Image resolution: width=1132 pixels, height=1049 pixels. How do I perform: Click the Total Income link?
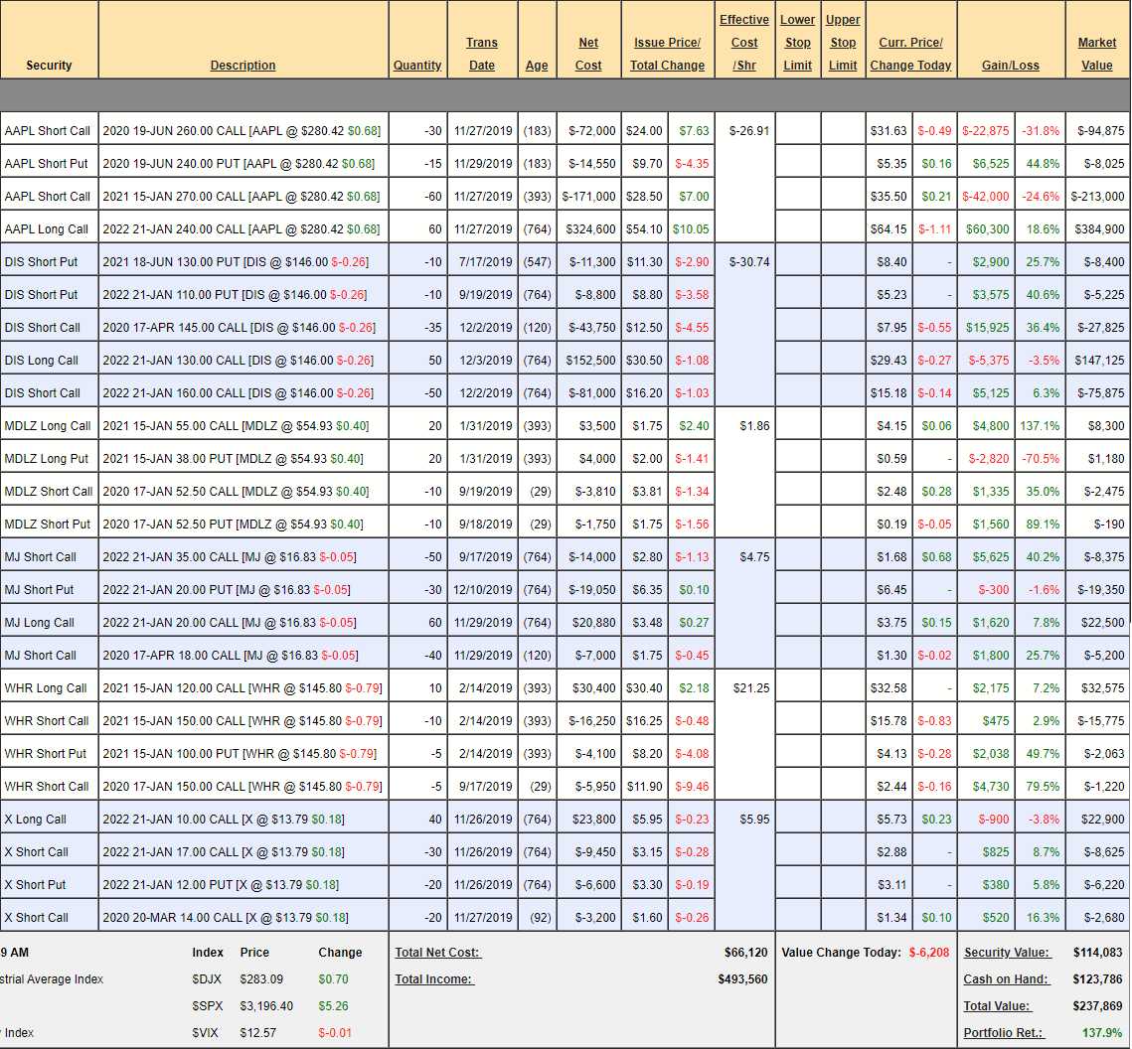pyautogui.click(x=433, y=979)
